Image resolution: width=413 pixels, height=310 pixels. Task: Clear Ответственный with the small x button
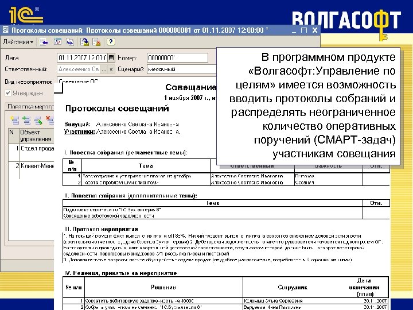[x=111, y=69]
